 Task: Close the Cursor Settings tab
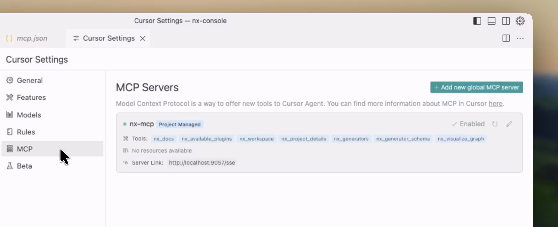point(143,39)
